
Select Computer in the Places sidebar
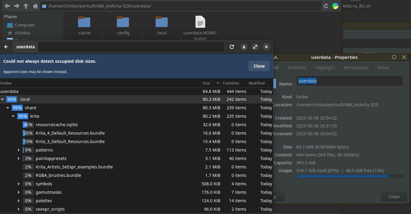[x=25, y=25]
